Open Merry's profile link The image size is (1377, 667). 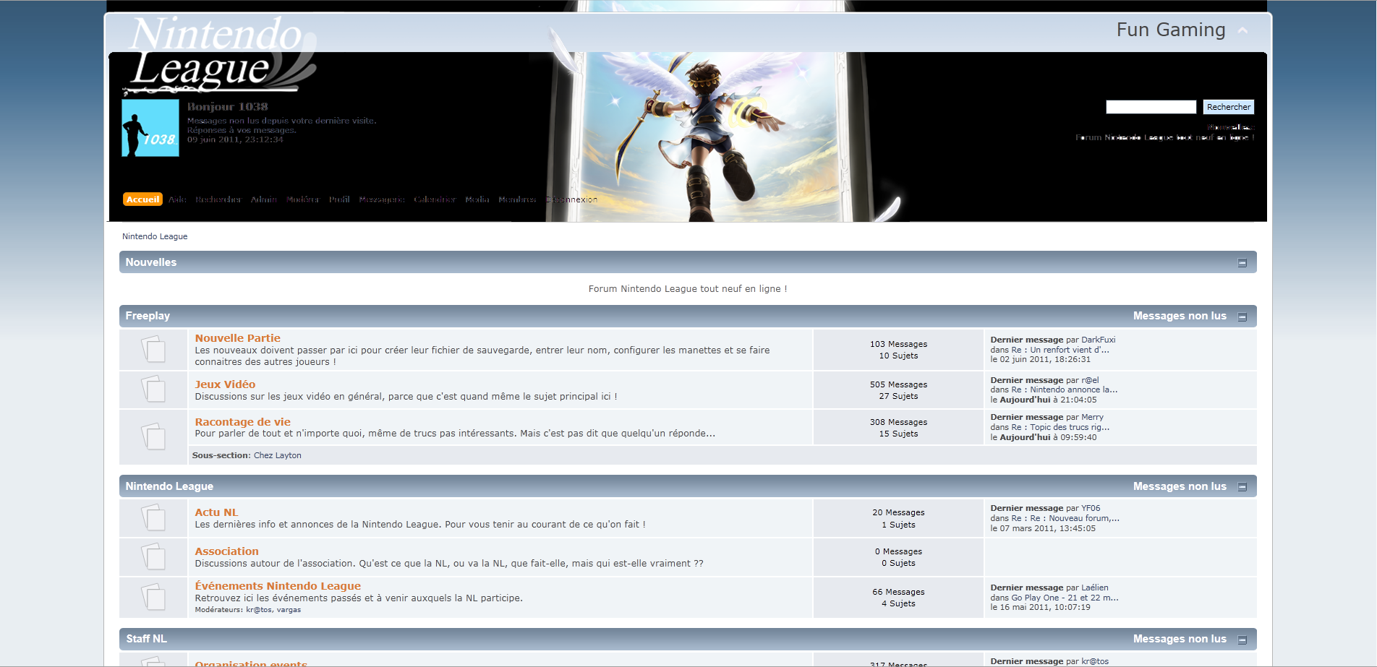pos(1092,417)
